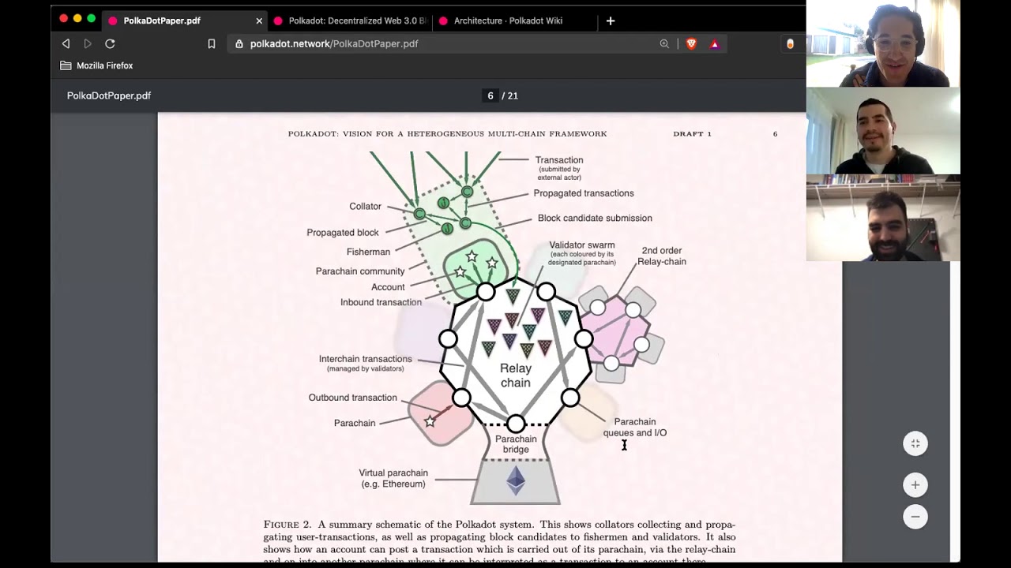Click the "Inbound transaction" label

click(x=381, y=302)
